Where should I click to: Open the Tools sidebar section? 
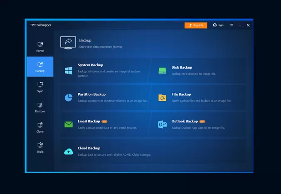[40, 147]
